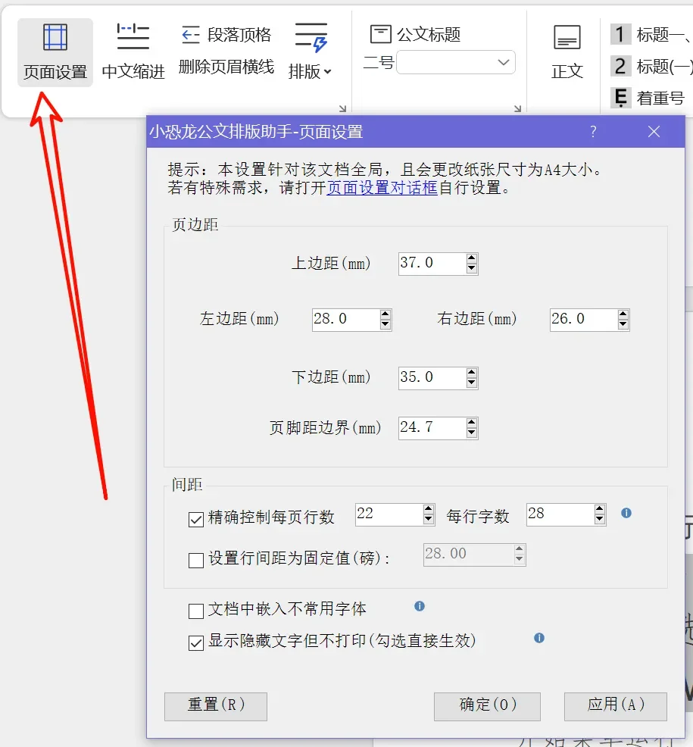Open the 页面设置对话框 link

coord(382,189)
